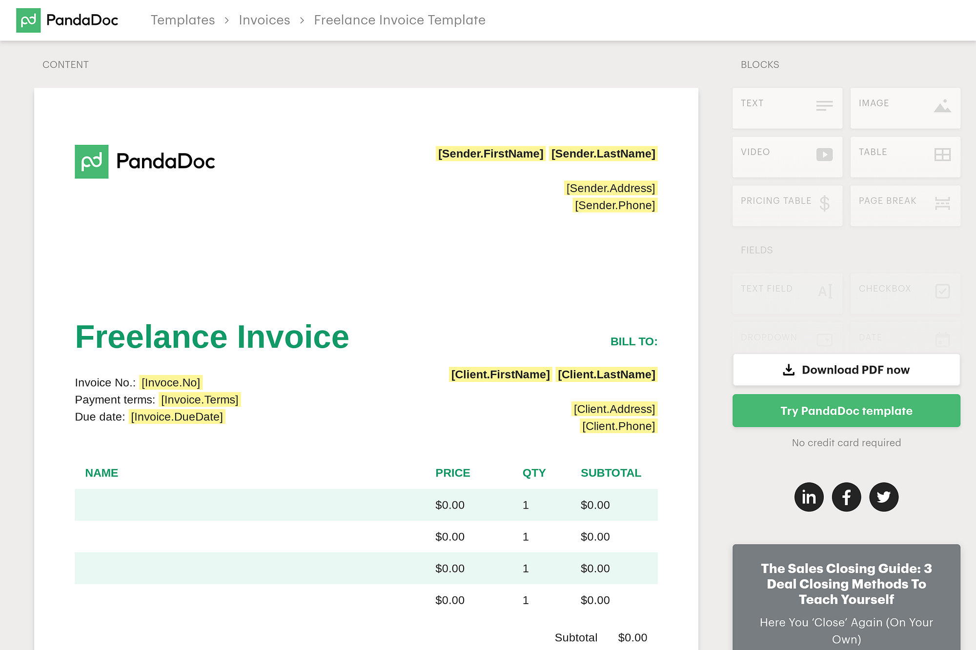Viewport: 976px width, 650px height.
Task: Share on Twitter icon
Action: point(884,497)
